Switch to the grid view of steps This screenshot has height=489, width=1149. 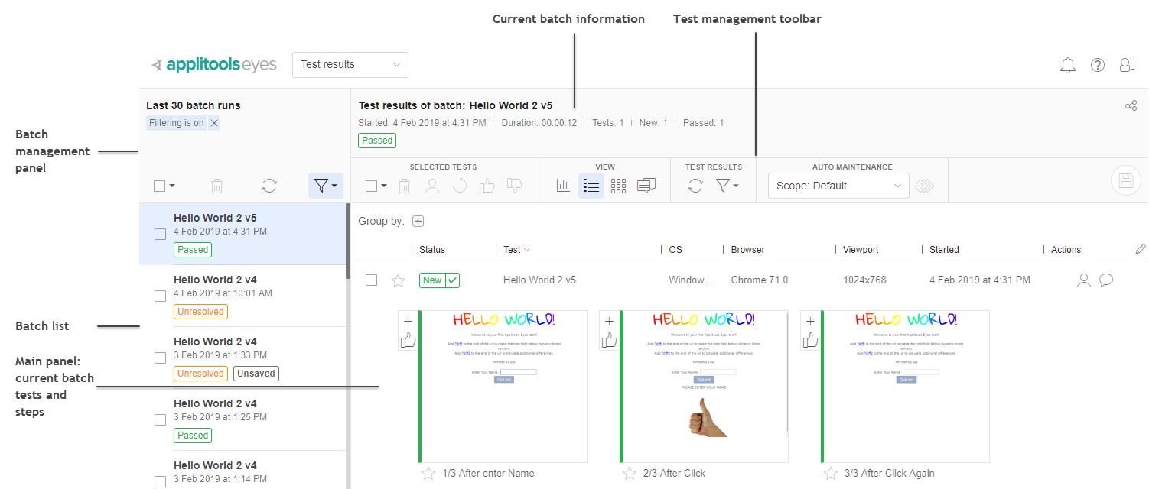coord(618,186)
